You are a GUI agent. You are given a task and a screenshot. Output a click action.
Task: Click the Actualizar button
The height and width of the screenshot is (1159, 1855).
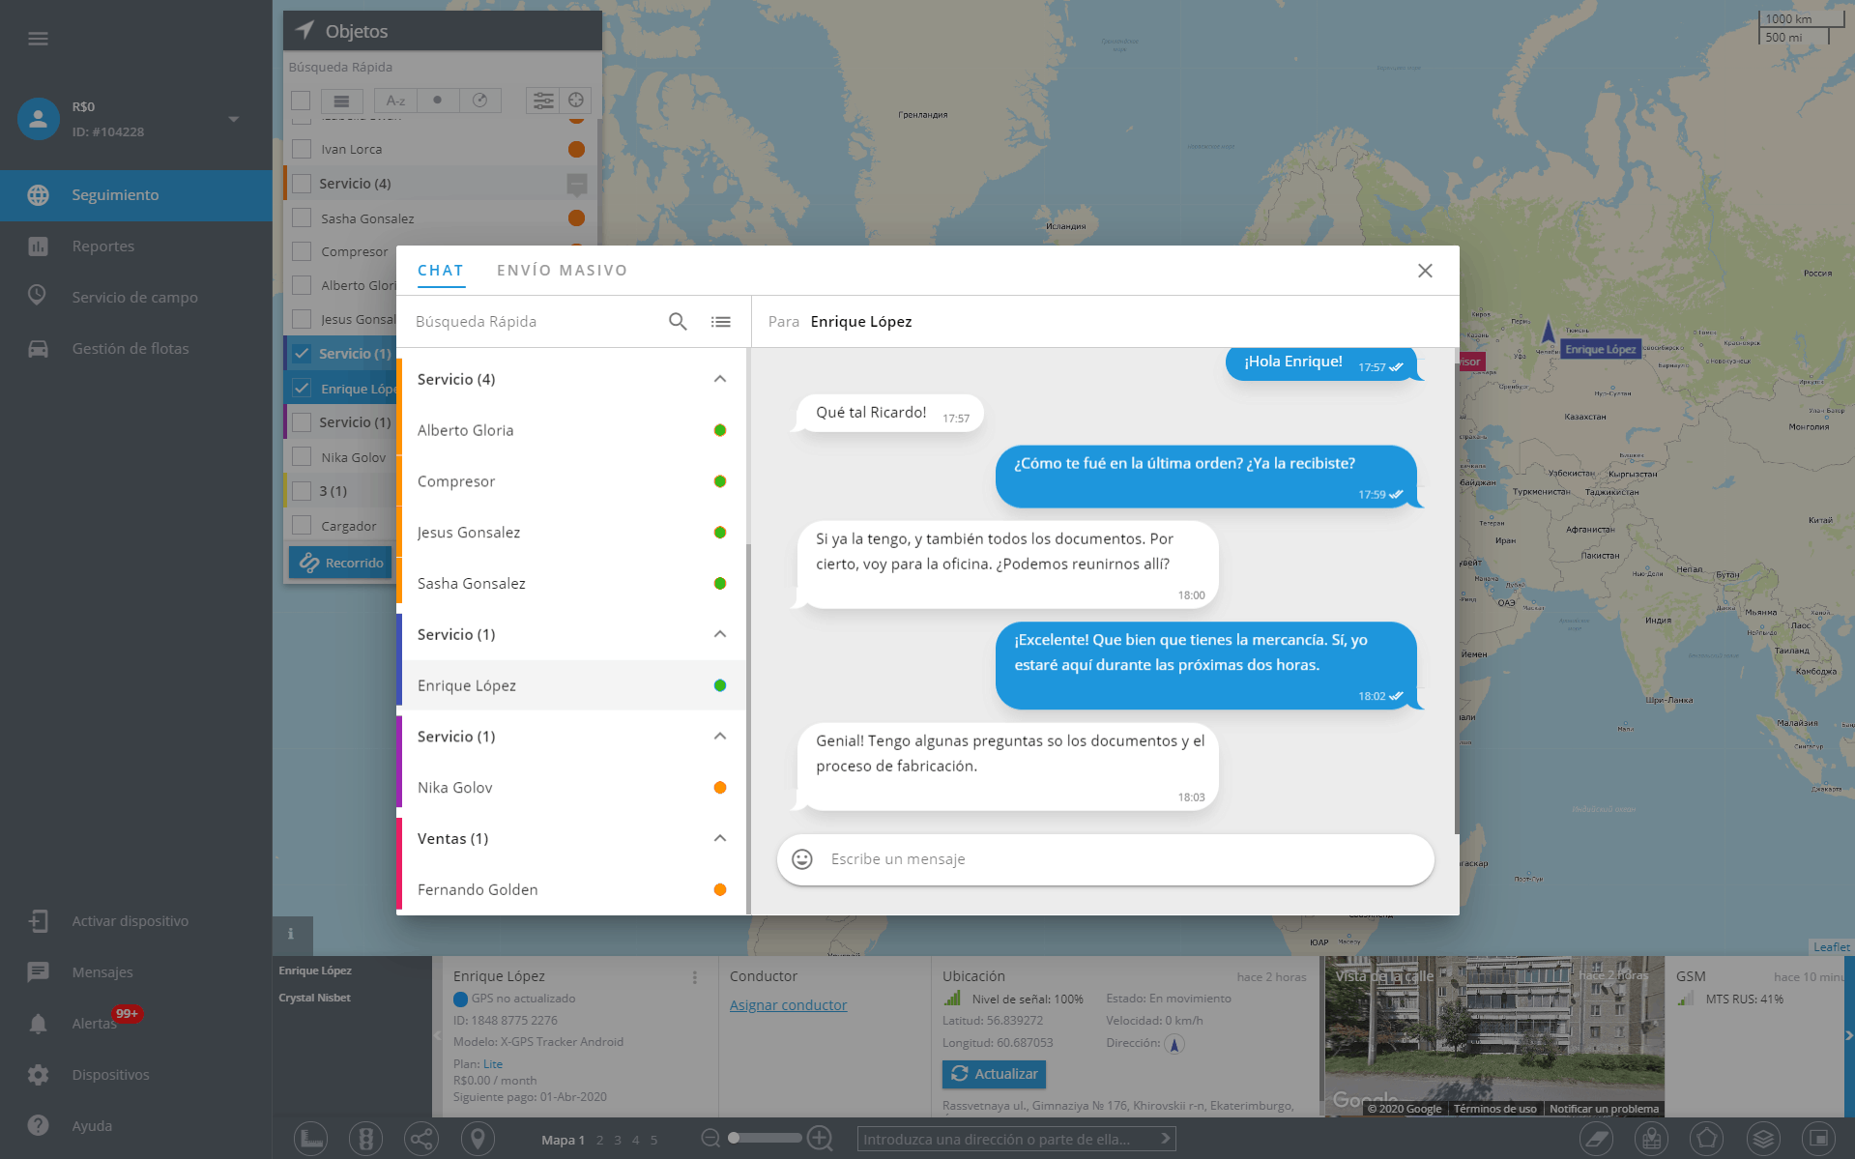[994, 1074]
